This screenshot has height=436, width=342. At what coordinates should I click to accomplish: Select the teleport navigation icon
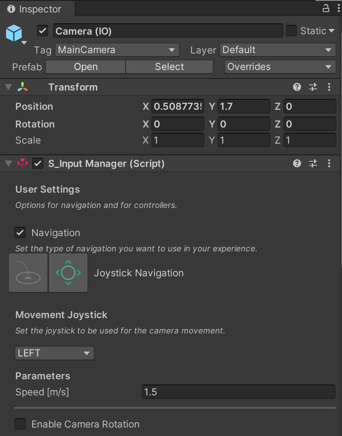tap(28, 272)
